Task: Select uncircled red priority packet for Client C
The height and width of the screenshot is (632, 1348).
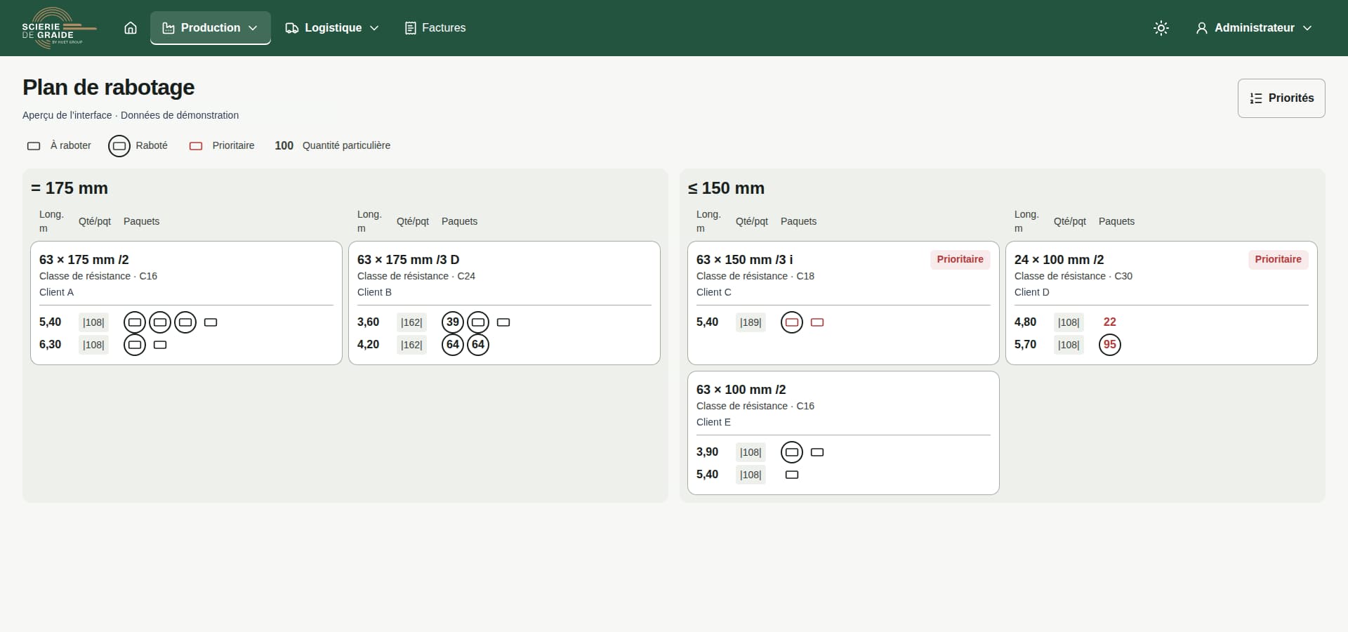Action: pos(817,322)
